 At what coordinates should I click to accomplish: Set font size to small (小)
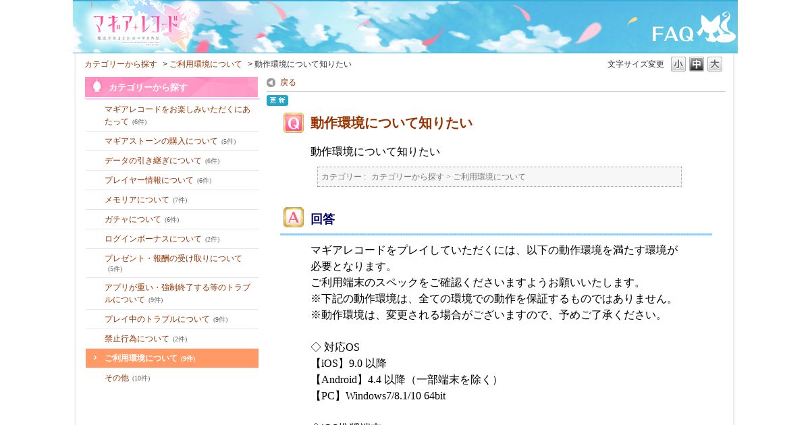[678, 64]
